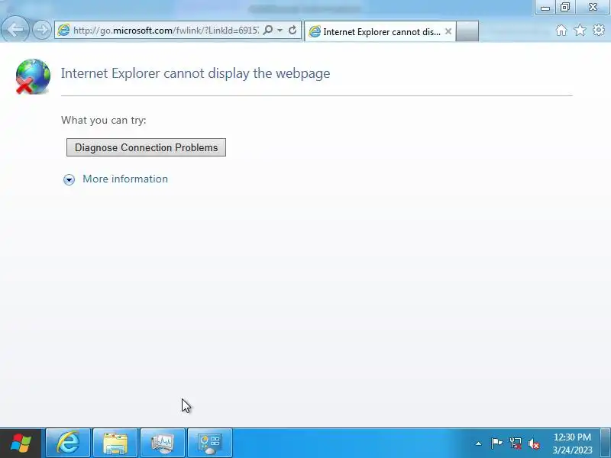
Task: Click the muted volume tray icon
Action: tap(534, 443)
